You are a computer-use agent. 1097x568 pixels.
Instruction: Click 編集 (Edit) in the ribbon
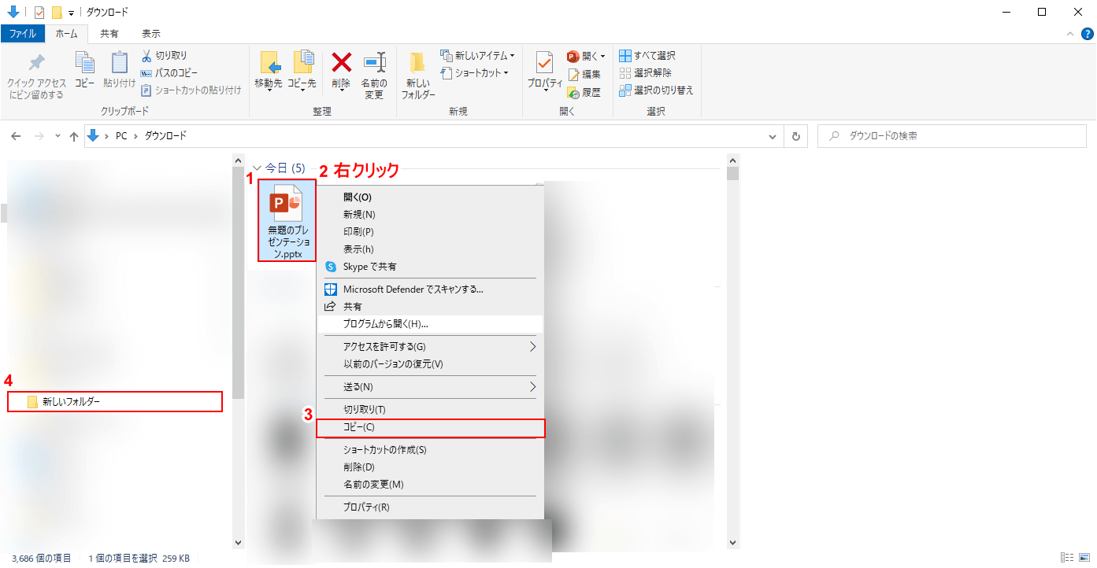(584, 74)
